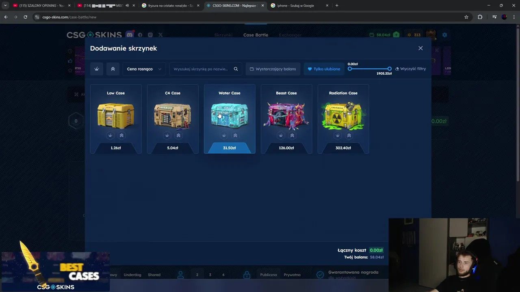Select 3 players option

click(x=210, y=275)
